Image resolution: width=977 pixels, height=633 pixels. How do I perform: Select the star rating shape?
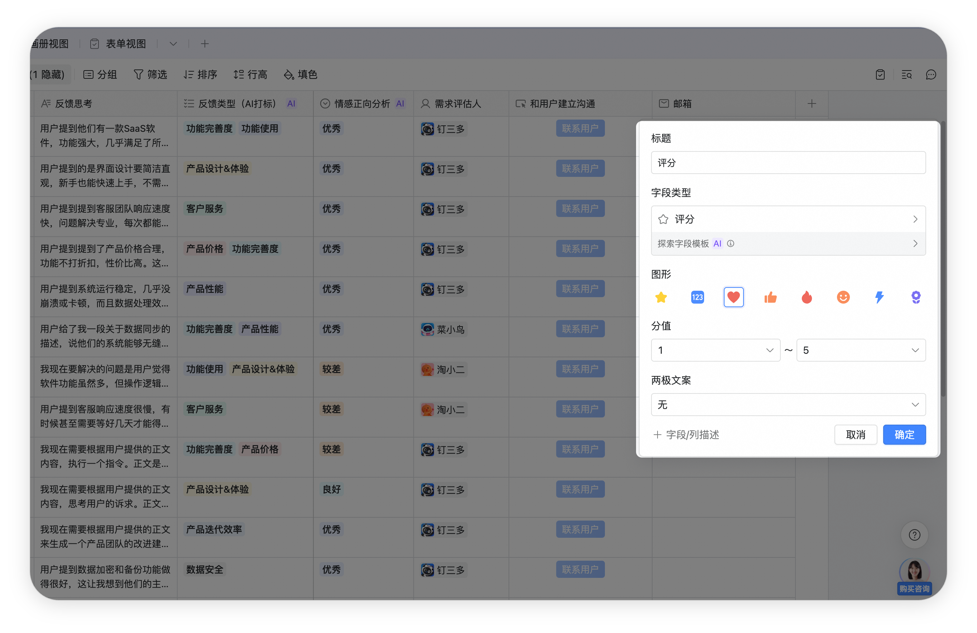(x=661, y=297)
